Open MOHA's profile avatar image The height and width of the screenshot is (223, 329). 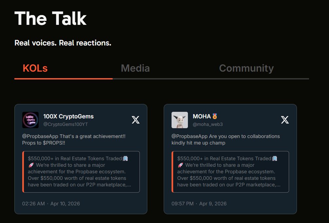coord(180,120)
